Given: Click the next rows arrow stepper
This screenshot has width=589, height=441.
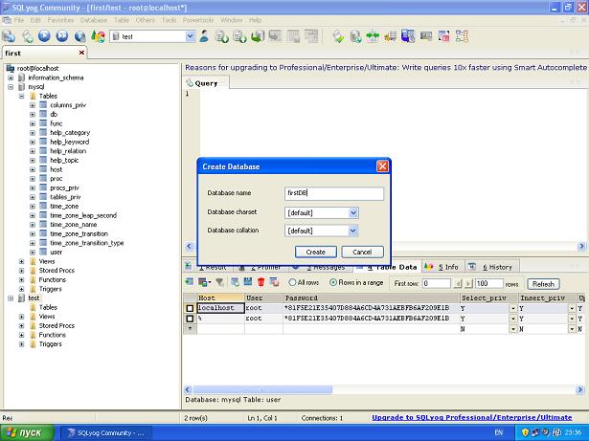Looking at the screenshot, I should point(468,284).
